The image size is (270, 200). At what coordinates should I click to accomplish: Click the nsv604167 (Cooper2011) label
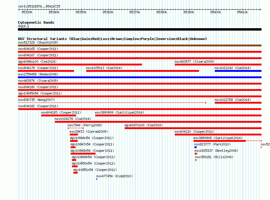point(38,55)
